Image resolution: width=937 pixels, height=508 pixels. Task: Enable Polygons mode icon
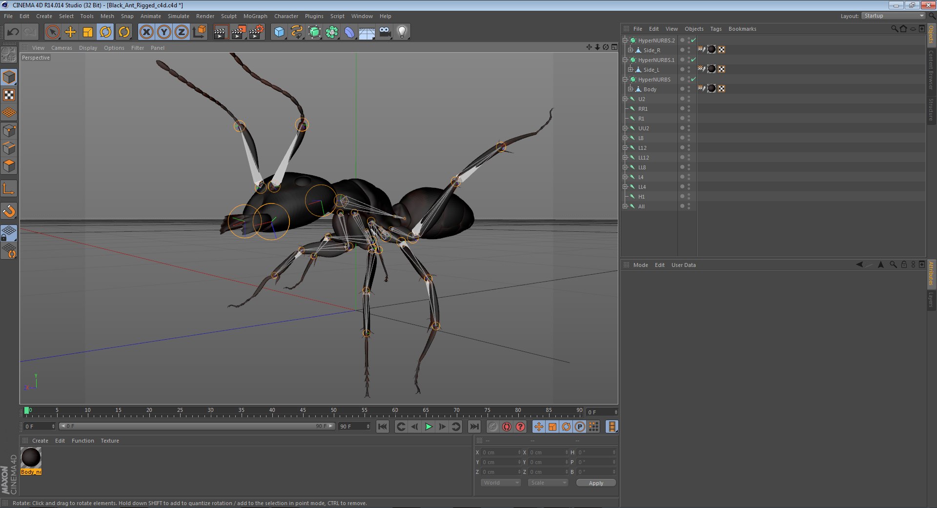[x=9, y=166]
